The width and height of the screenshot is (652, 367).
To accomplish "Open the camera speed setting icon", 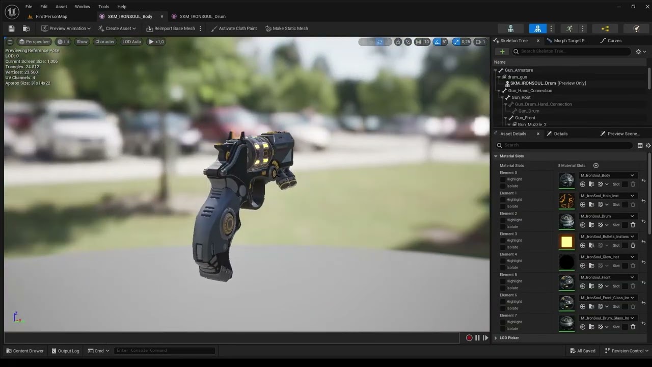I will point(480,42).
